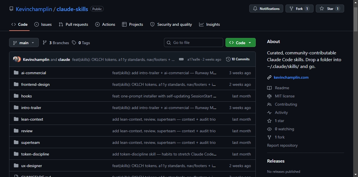Switch to the Pull requests tab
358x177 pixels.
73,24
